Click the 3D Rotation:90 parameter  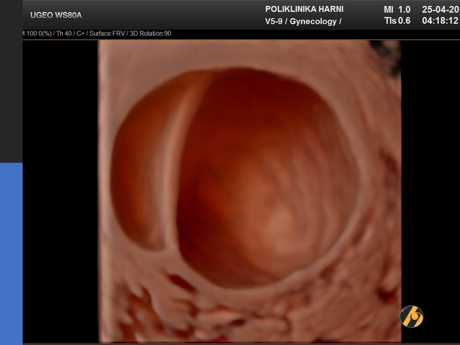coord(150,34)
